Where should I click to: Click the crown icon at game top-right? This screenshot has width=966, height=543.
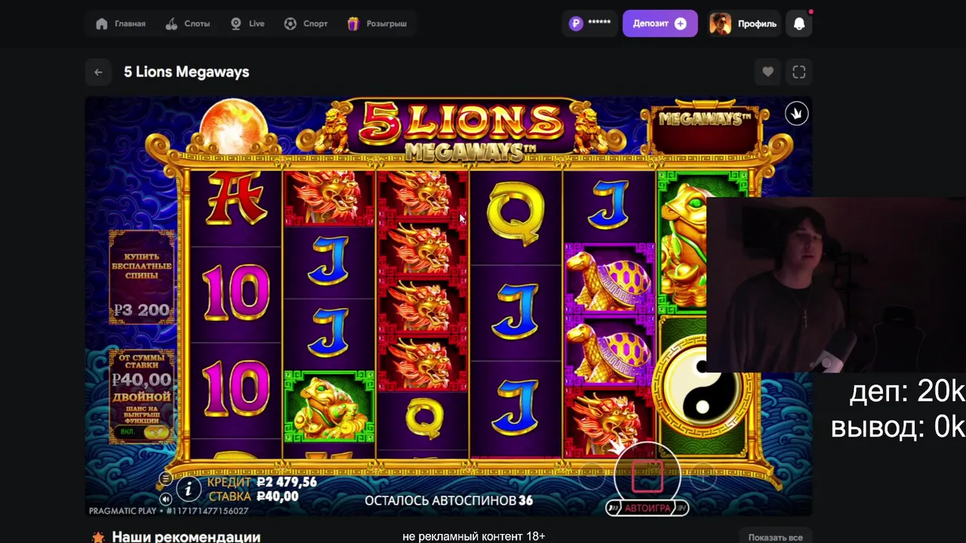tap(795, 113)
